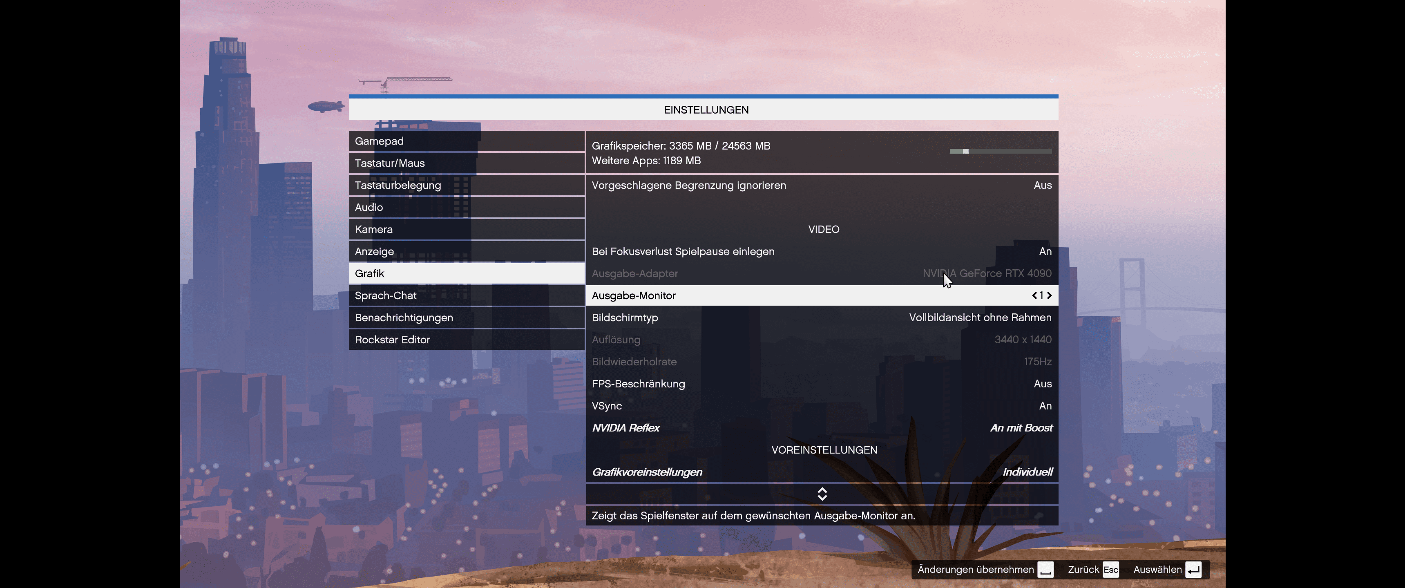This screenshot has width=1405, height=588.
Task: Click the VOREINSTELLUNGEN section heading
Action: click(x=824, y=451)
